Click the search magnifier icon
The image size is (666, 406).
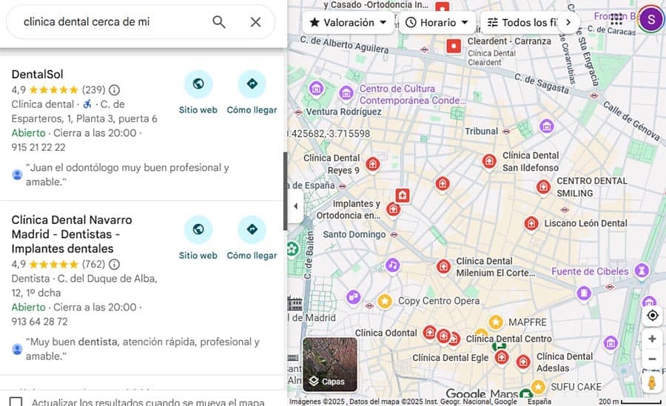pyautogui.click(x=219, y=22)
